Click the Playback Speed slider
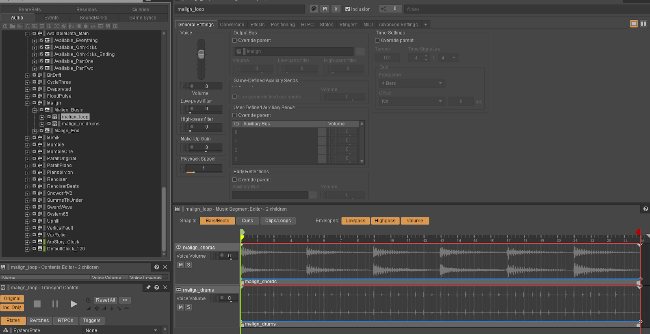This screenshot has width=650, height=334. 204,168
